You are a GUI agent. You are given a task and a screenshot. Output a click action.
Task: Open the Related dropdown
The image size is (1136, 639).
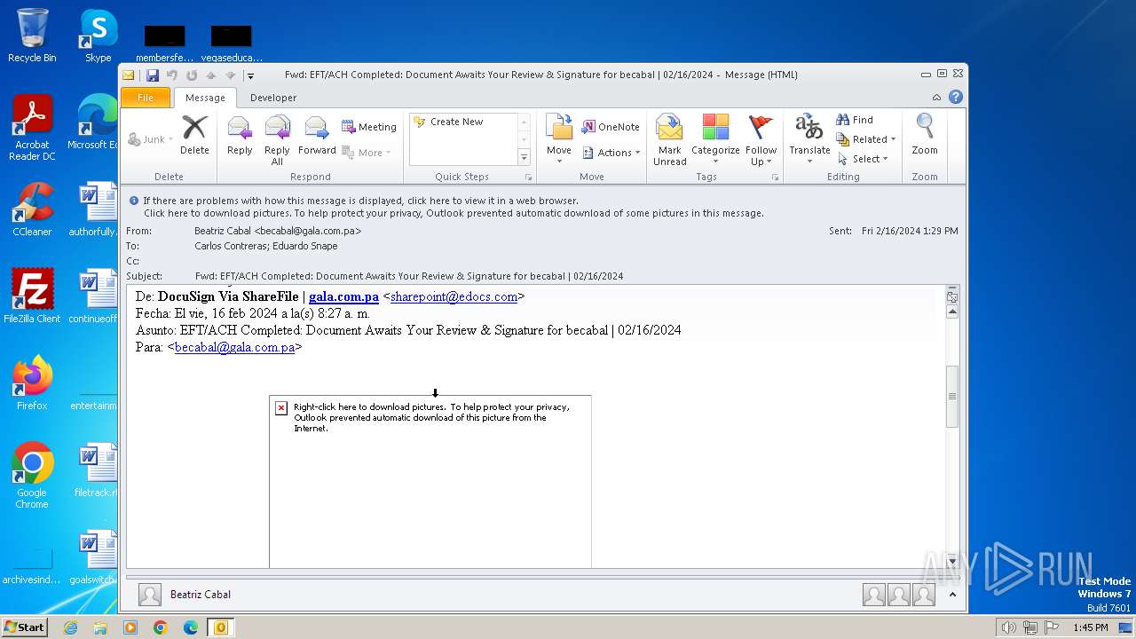point(866,139)
